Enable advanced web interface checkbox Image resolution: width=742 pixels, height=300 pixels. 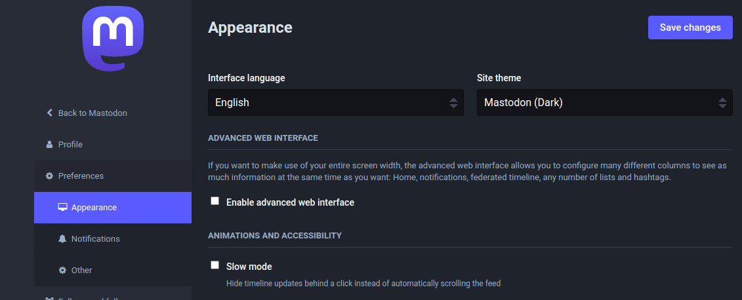(215, 201)
